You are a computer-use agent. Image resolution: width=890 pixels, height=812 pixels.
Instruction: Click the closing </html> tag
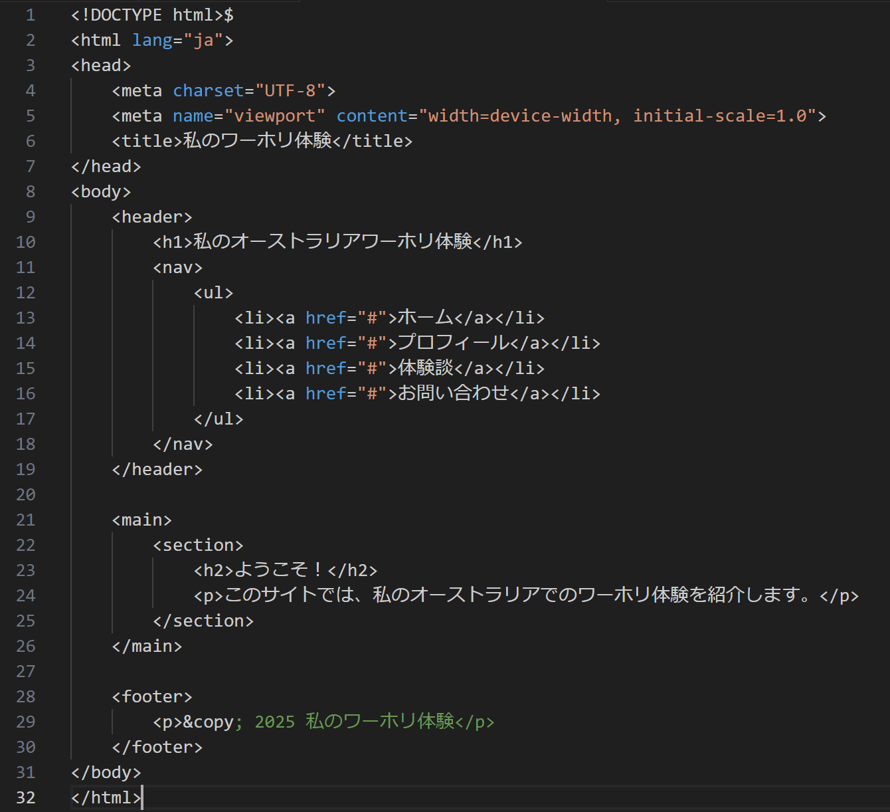coord(106,797)
